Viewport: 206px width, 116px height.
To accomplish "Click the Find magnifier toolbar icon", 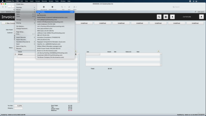I will 62,7.
